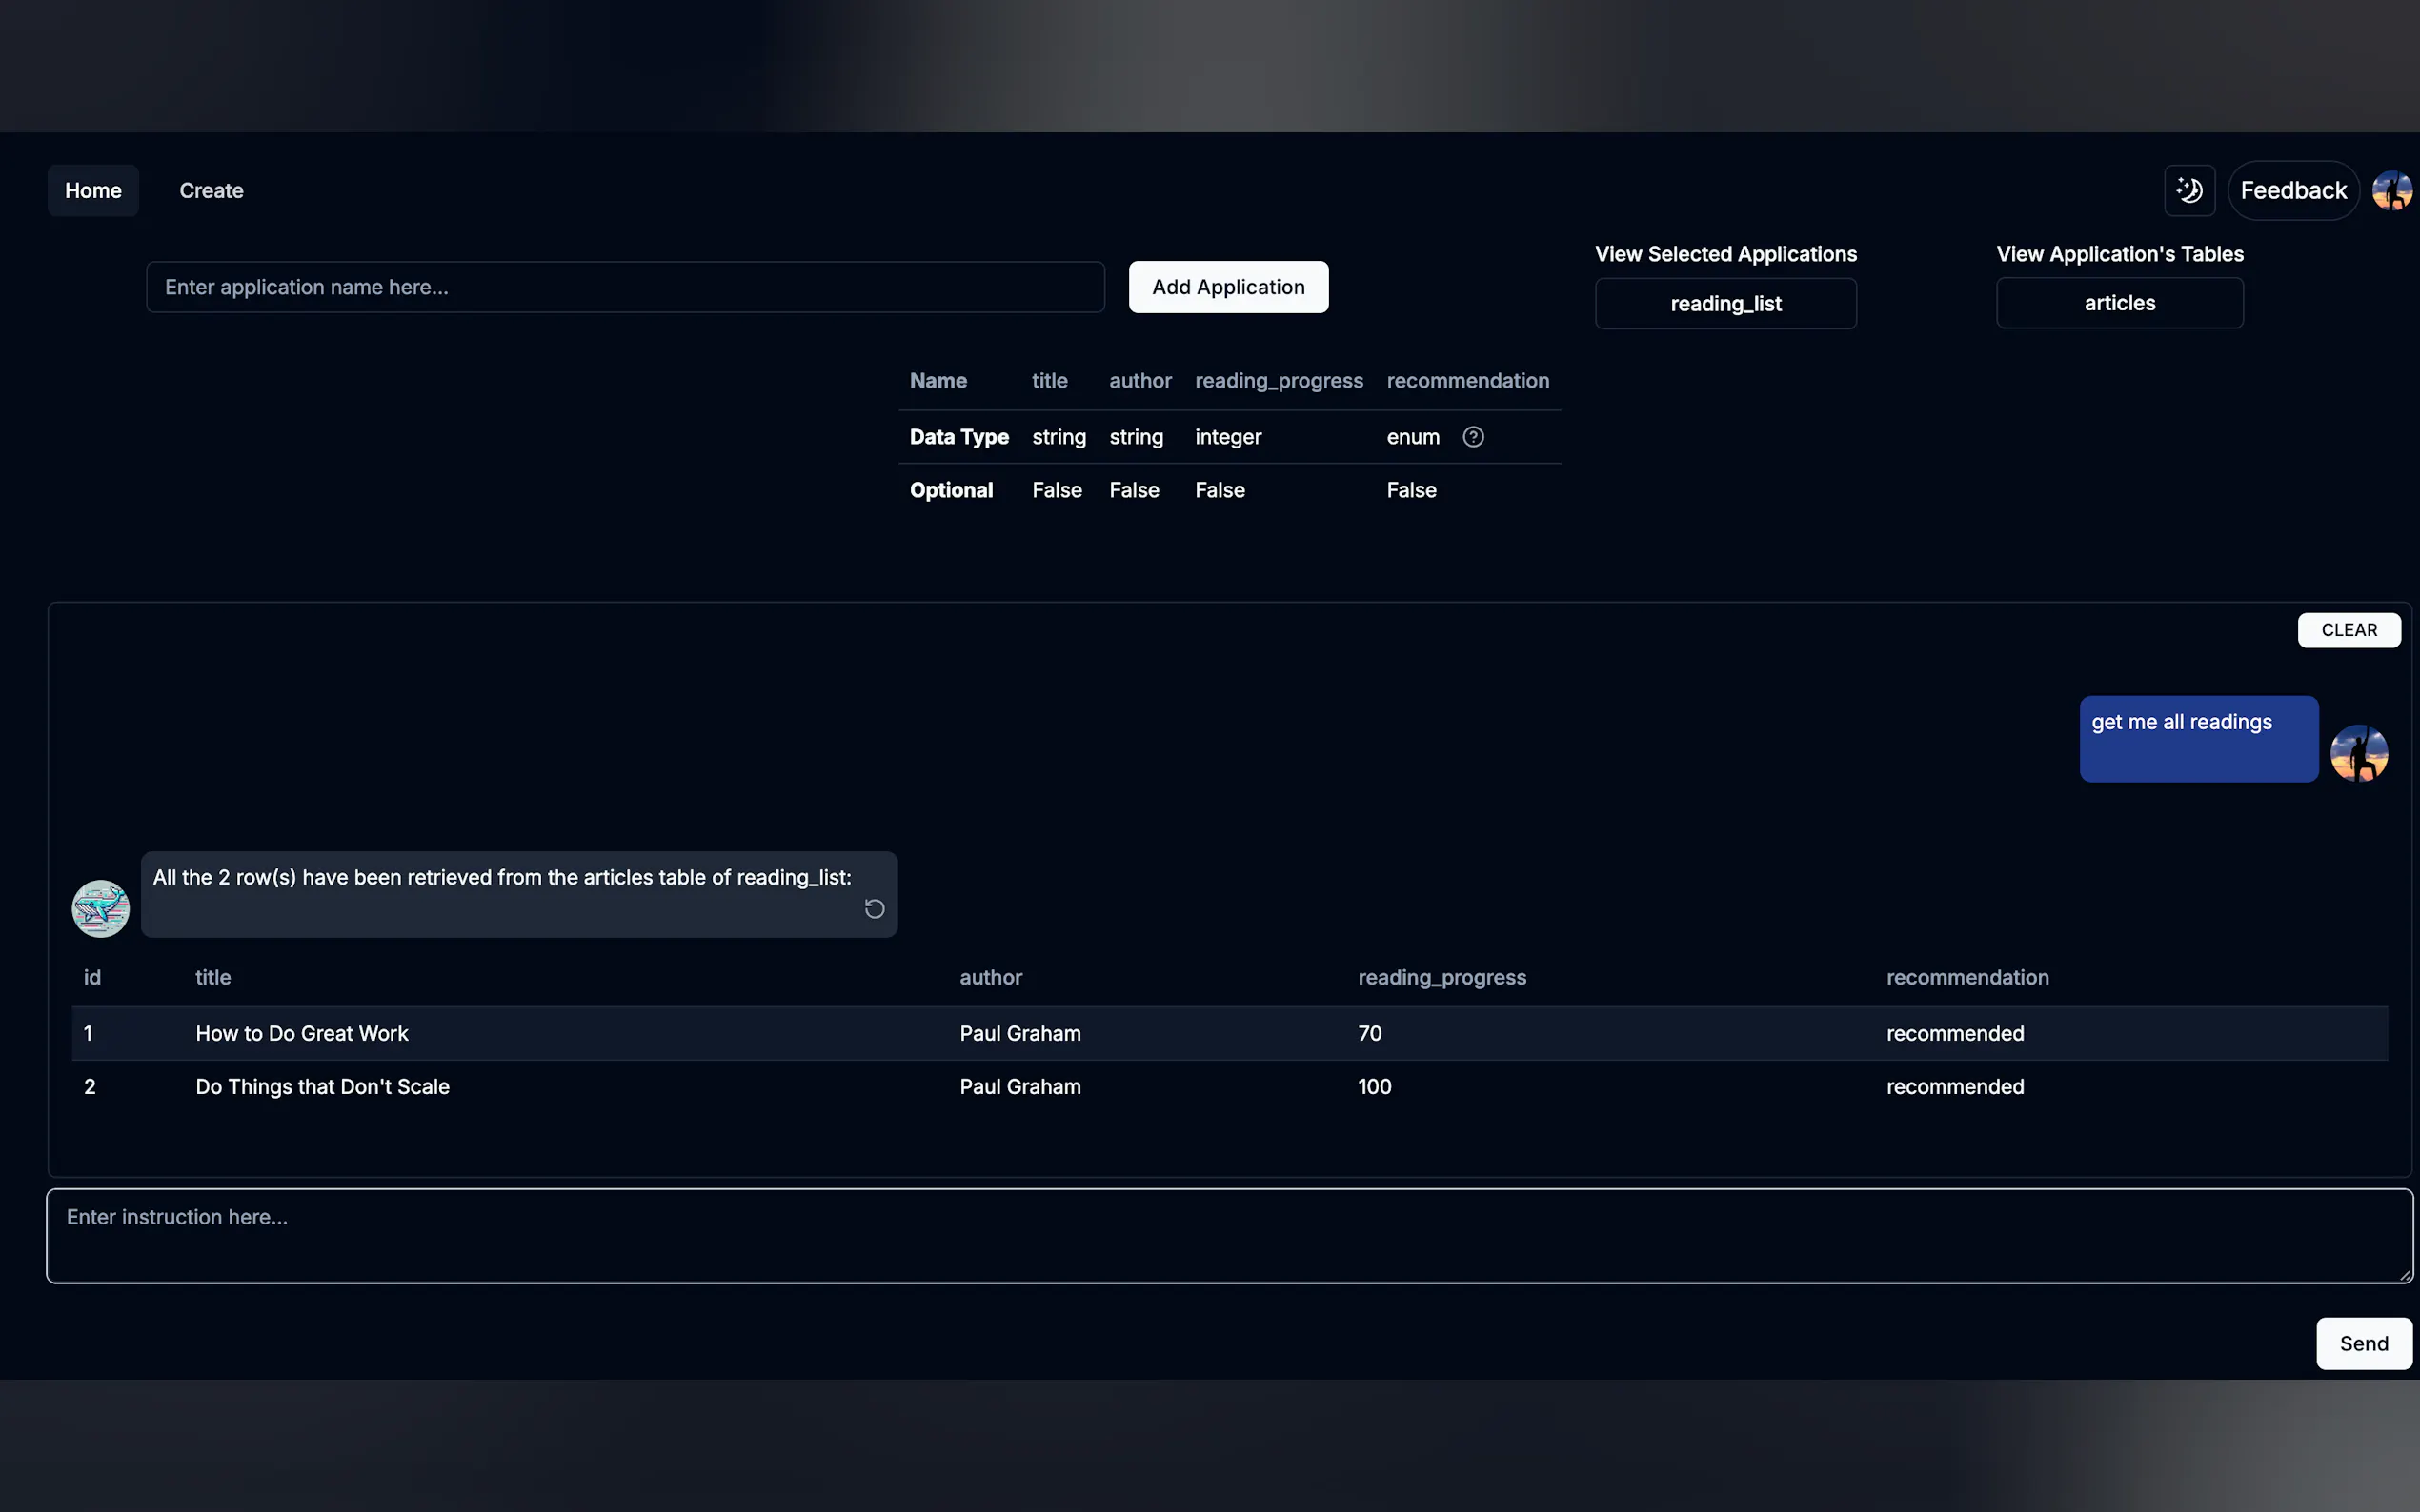Clear the chat with CLEAR button
The image size is (2420, 1512).
[2349, 630]
